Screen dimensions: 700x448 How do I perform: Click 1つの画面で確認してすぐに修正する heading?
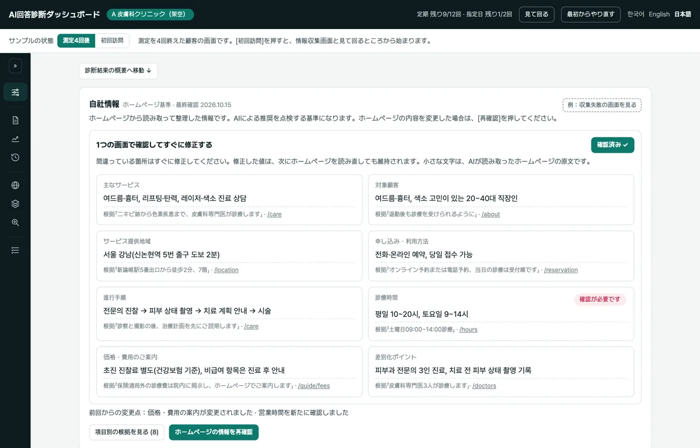point(154,145)
